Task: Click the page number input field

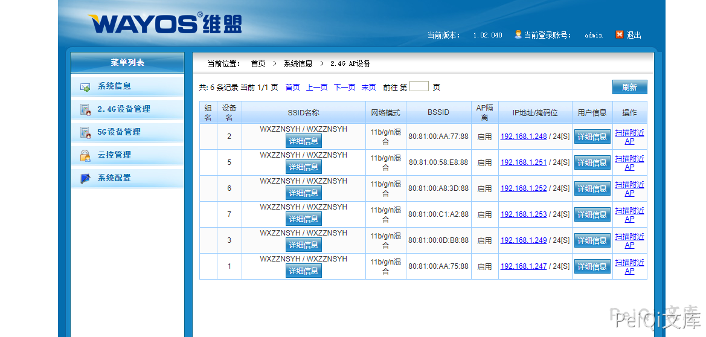Action: (x=419, y=86)
